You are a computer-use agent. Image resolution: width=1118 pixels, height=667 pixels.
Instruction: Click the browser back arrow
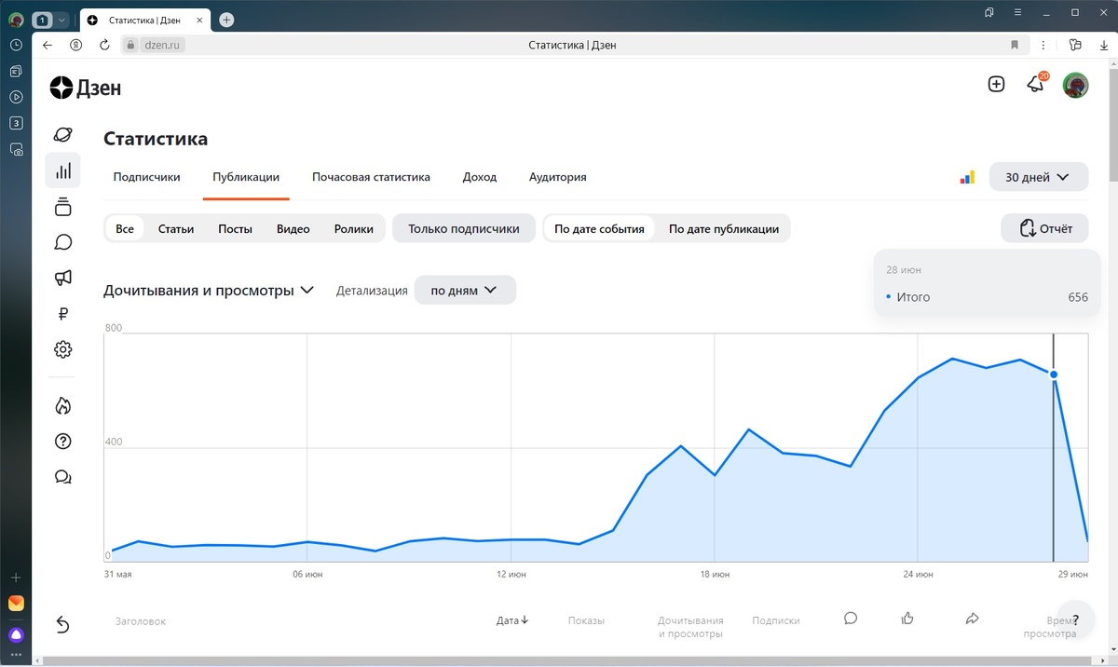point(48,45)
